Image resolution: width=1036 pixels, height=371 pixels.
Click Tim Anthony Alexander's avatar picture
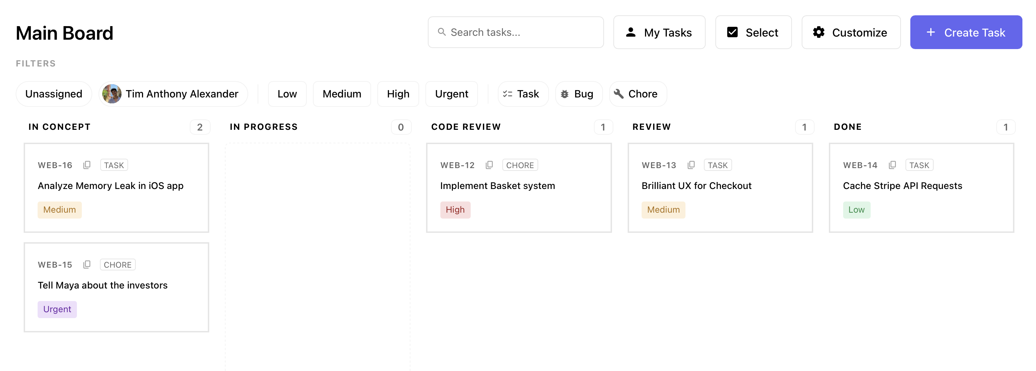[x=112, y=94]
